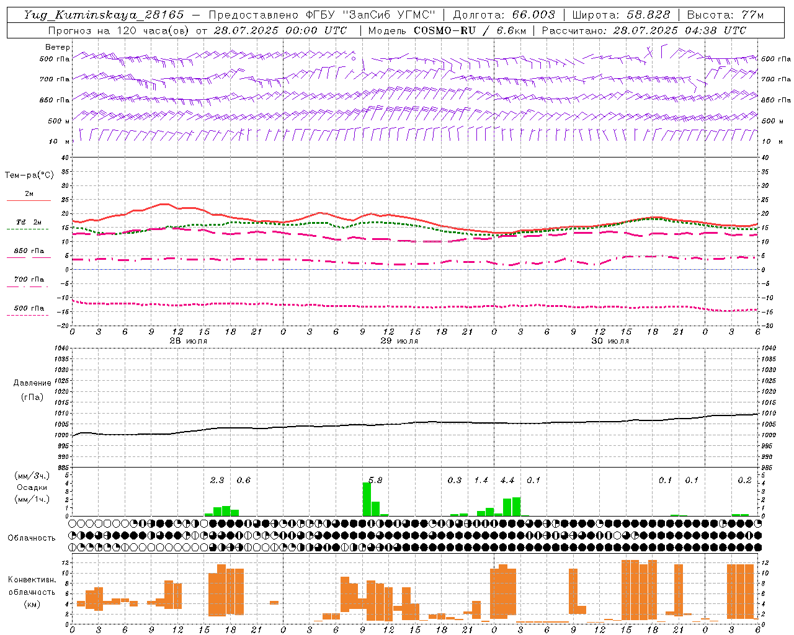The height and width of the screenshot is (635, 794).
Task: Select the provider text ФГБУ "ЗапСиб УГМС"
Action: coord(371,15)
